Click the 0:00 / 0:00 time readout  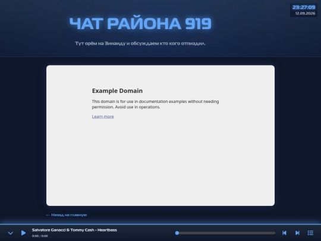40,236
